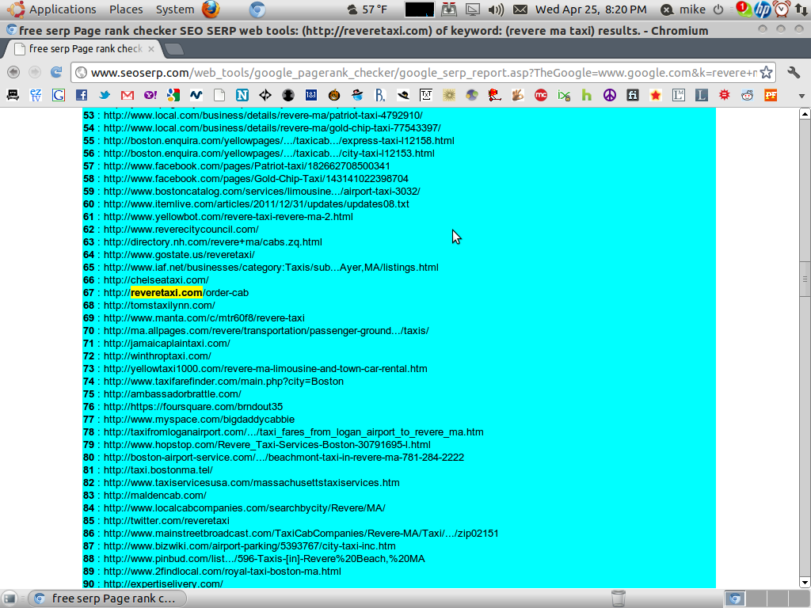Click the browser Back arrow button
The height and width of the screenshot is (608, 811).
(x=13, y=72)
